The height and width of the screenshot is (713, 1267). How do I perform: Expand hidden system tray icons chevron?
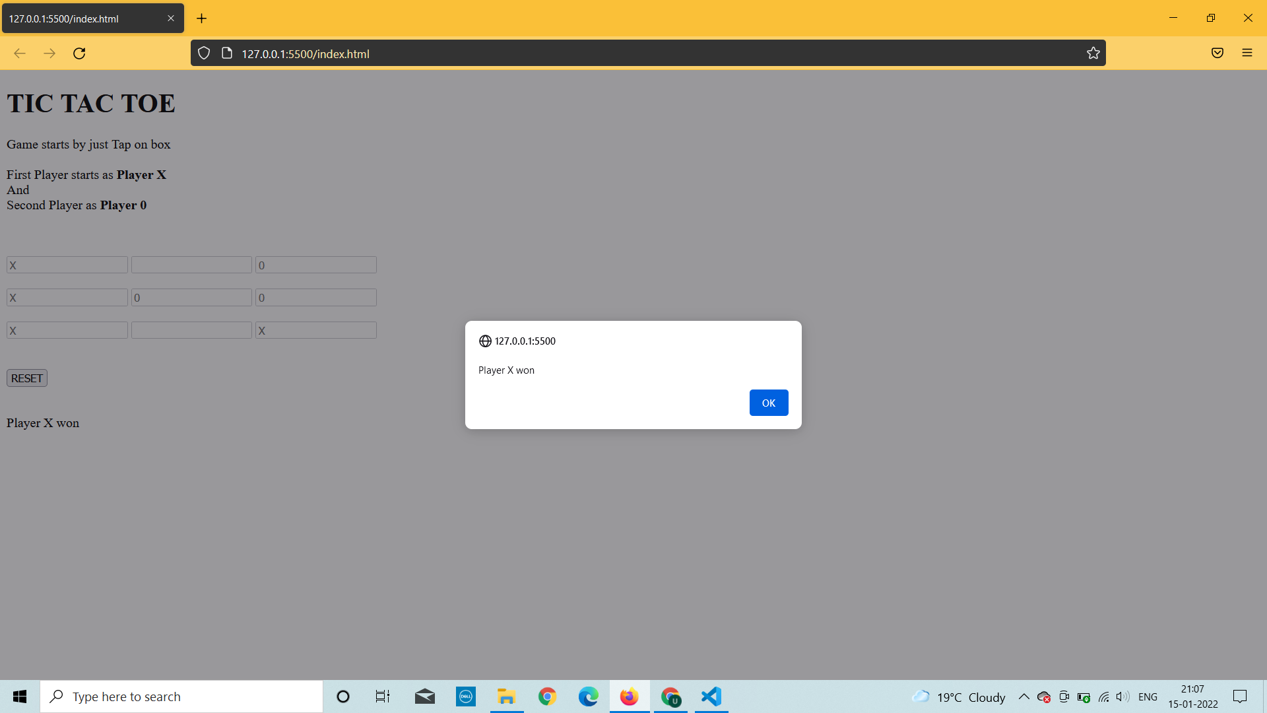[1023, 696]
